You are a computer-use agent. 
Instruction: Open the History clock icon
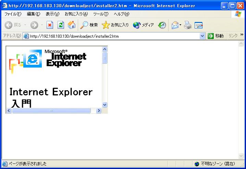point(162,25)
